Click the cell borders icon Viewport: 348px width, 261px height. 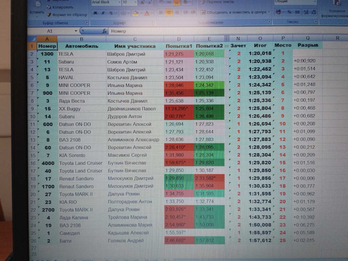[x=123, y=13]
